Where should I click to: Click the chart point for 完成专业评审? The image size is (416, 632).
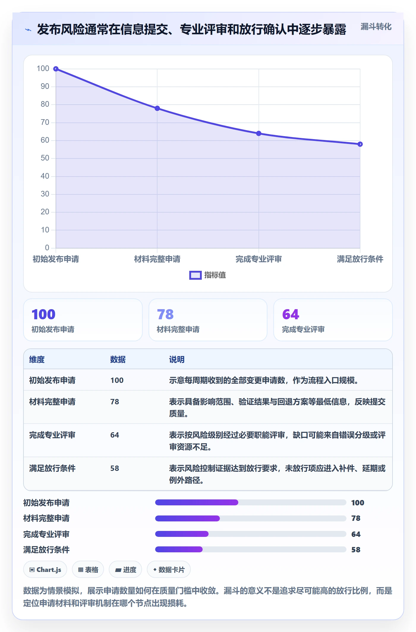tap(259, 133)
